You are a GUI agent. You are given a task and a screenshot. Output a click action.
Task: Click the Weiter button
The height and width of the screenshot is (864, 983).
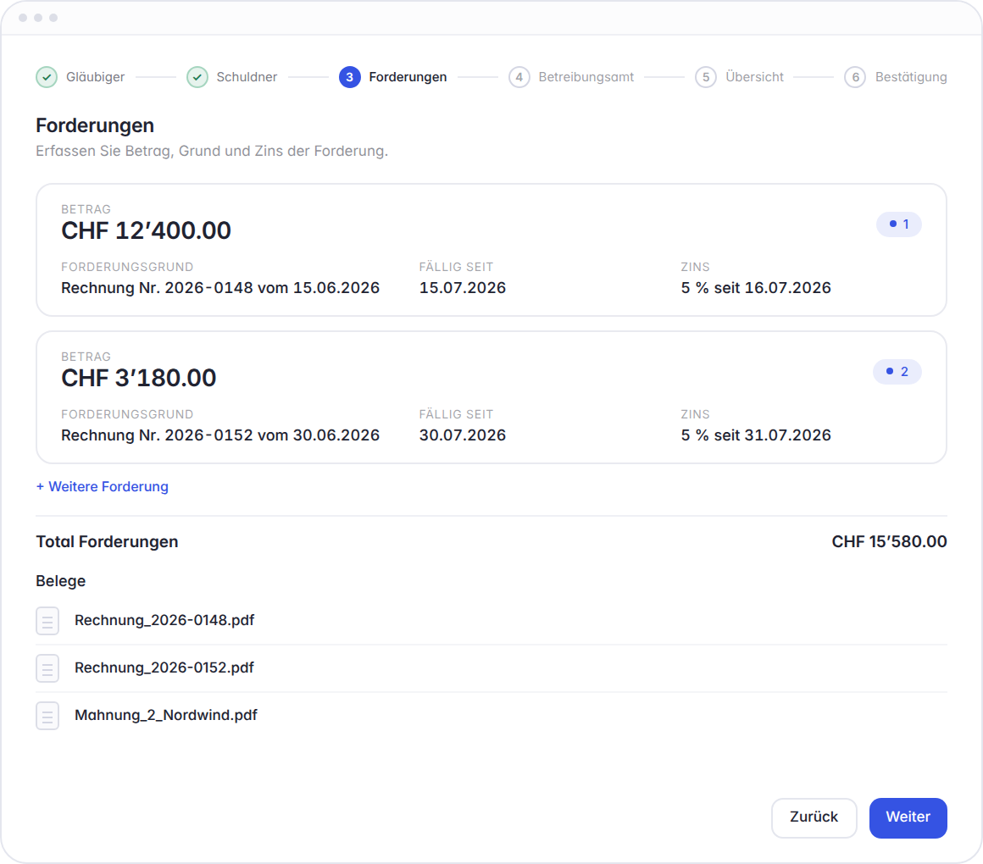908,817
